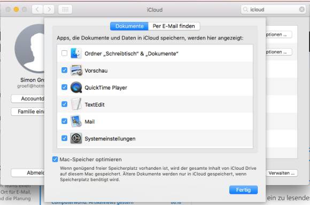Enable Ordner Schreibtisch & Dokumente checkbox
The image size is (310, 205).
click(64, 53)
